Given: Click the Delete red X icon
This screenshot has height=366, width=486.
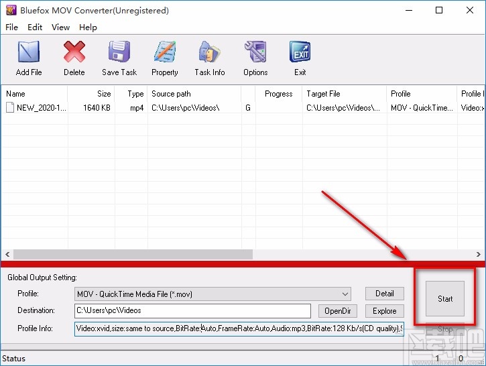Looking at the screenshot, I should [74, 52].
